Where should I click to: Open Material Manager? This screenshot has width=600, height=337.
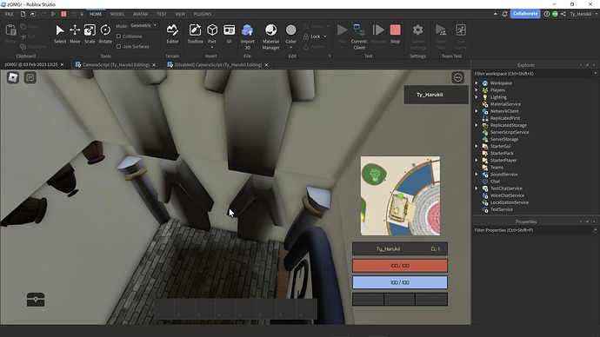tap(270, 36)
